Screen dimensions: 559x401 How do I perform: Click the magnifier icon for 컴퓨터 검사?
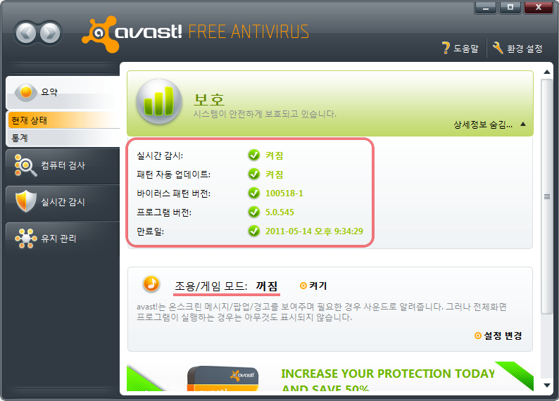pos(25,165)
